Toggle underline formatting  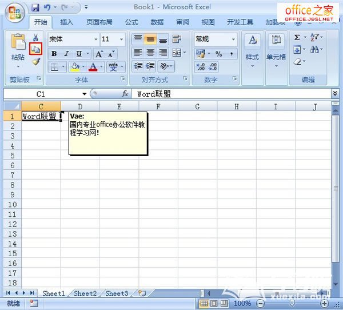[x=79, y=54]
